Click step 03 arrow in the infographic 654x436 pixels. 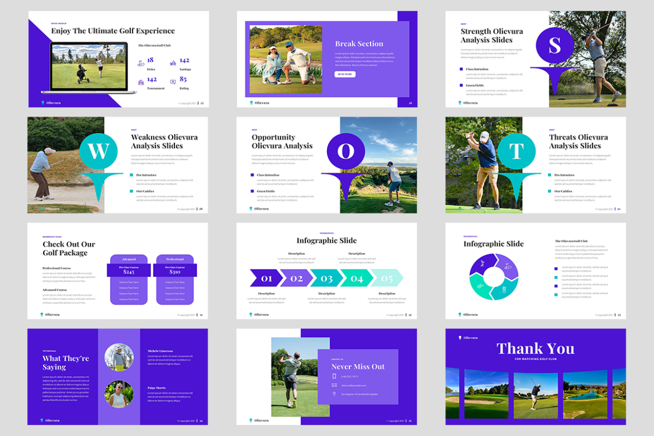pyautogui.click(x=326, y=278)
